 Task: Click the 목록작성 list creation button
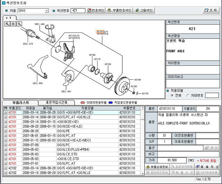point(207,167)
